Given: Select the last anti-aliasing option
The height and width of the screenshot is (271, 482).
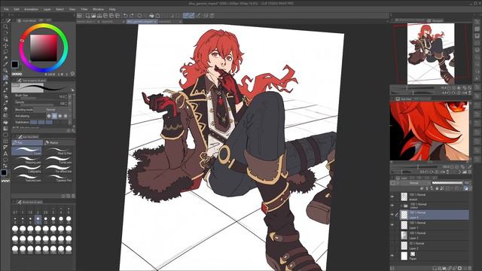Looking at the screenshot, I should [x=66, y=116].
